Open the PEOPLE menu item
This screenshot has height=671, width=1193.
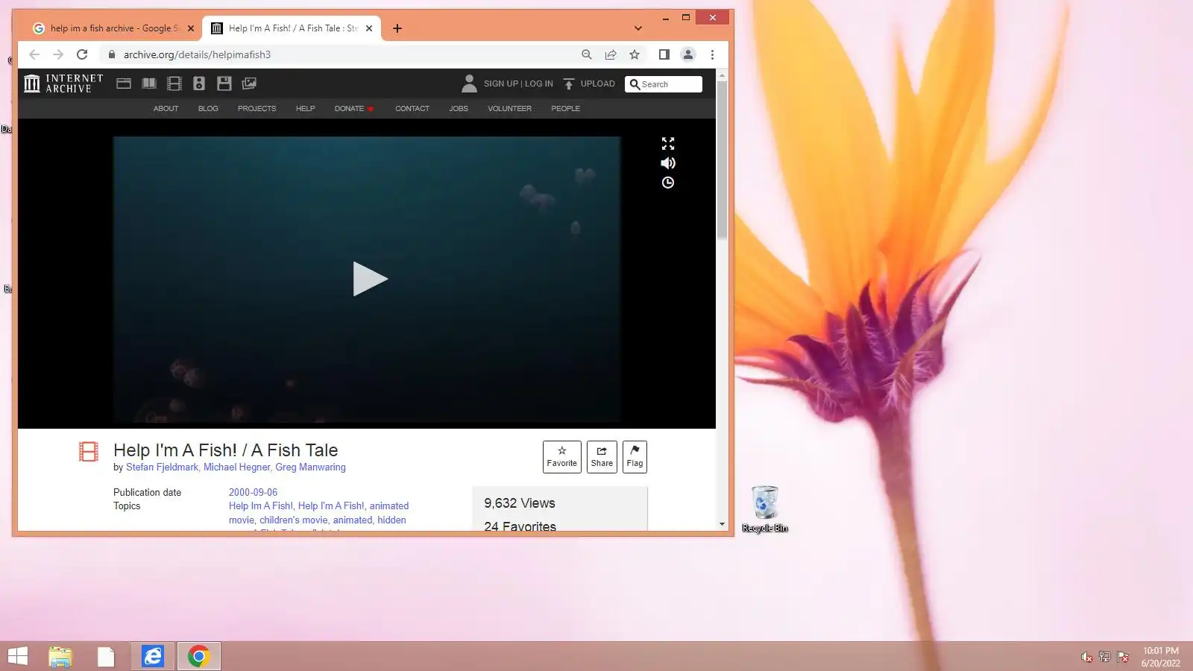point(565,109)
